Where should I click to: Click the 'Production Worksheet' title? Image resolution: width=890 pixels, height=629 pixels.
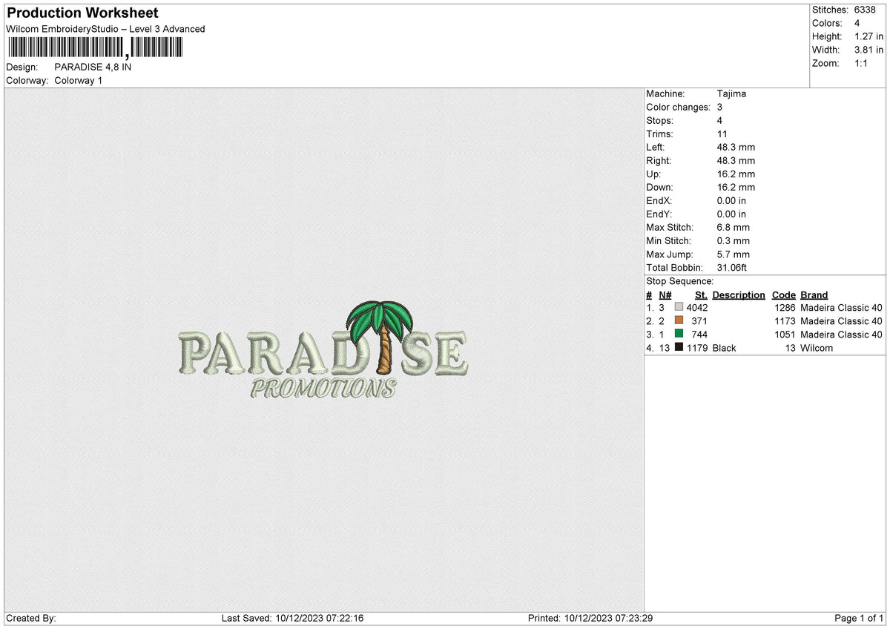coord(82,13)
